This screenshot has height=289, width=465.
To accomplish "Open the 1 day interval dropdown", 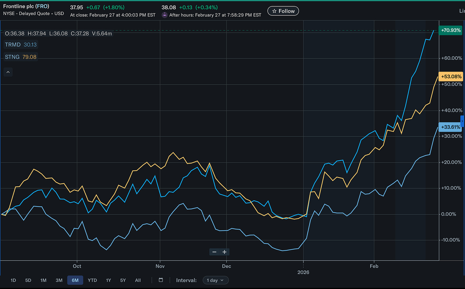I will pyautogui.click(x=216, y=280).
